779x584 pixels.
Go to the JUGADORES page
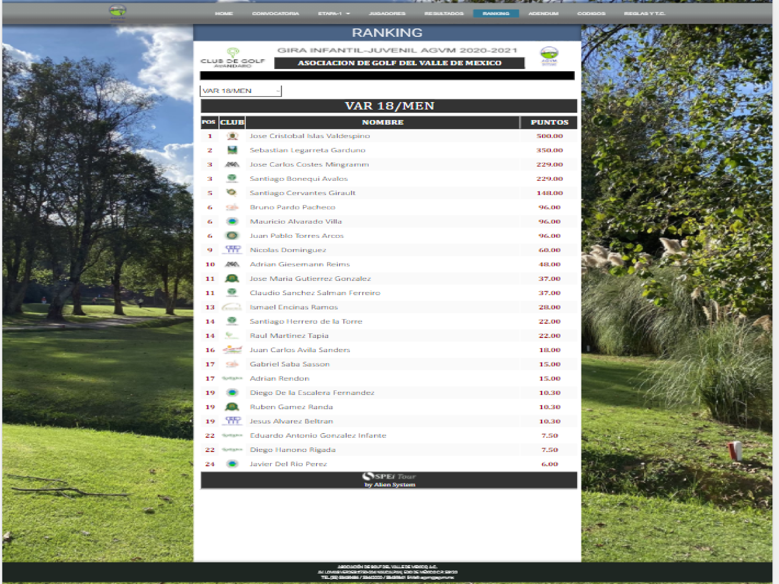387,13
